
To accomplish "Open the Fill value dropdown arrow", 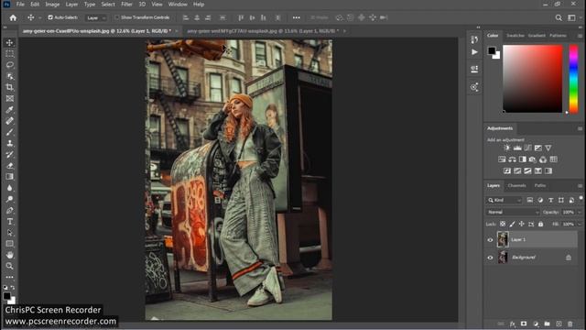I will (580, 224).
